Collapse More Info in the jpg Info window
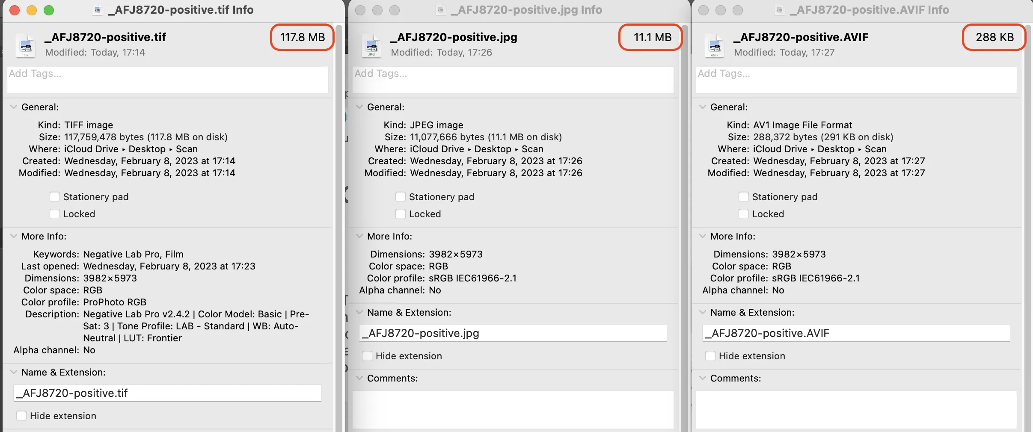This screenshot has width=1033, height=432. pyautogui.click(x=359, y=236)
